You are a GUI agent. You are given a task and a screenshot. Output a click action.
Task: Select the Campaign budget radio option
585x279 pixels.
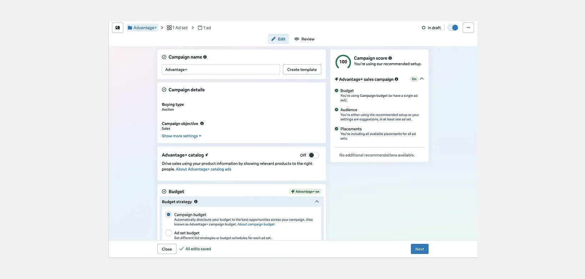pos(168,215)
